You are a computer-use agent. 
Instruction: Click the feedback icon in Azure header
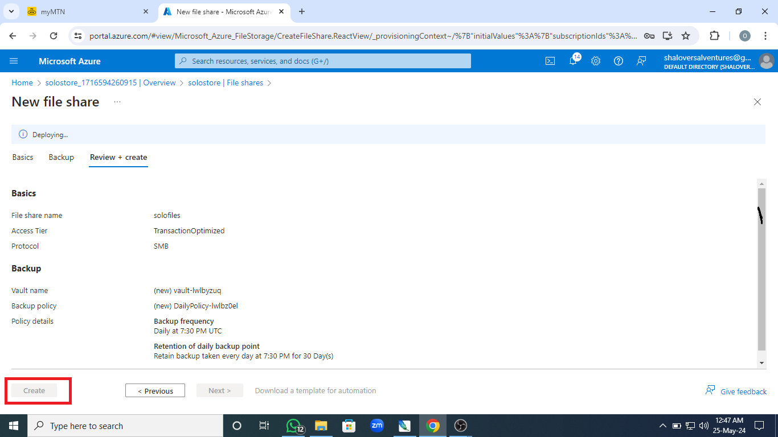point(641,61)
